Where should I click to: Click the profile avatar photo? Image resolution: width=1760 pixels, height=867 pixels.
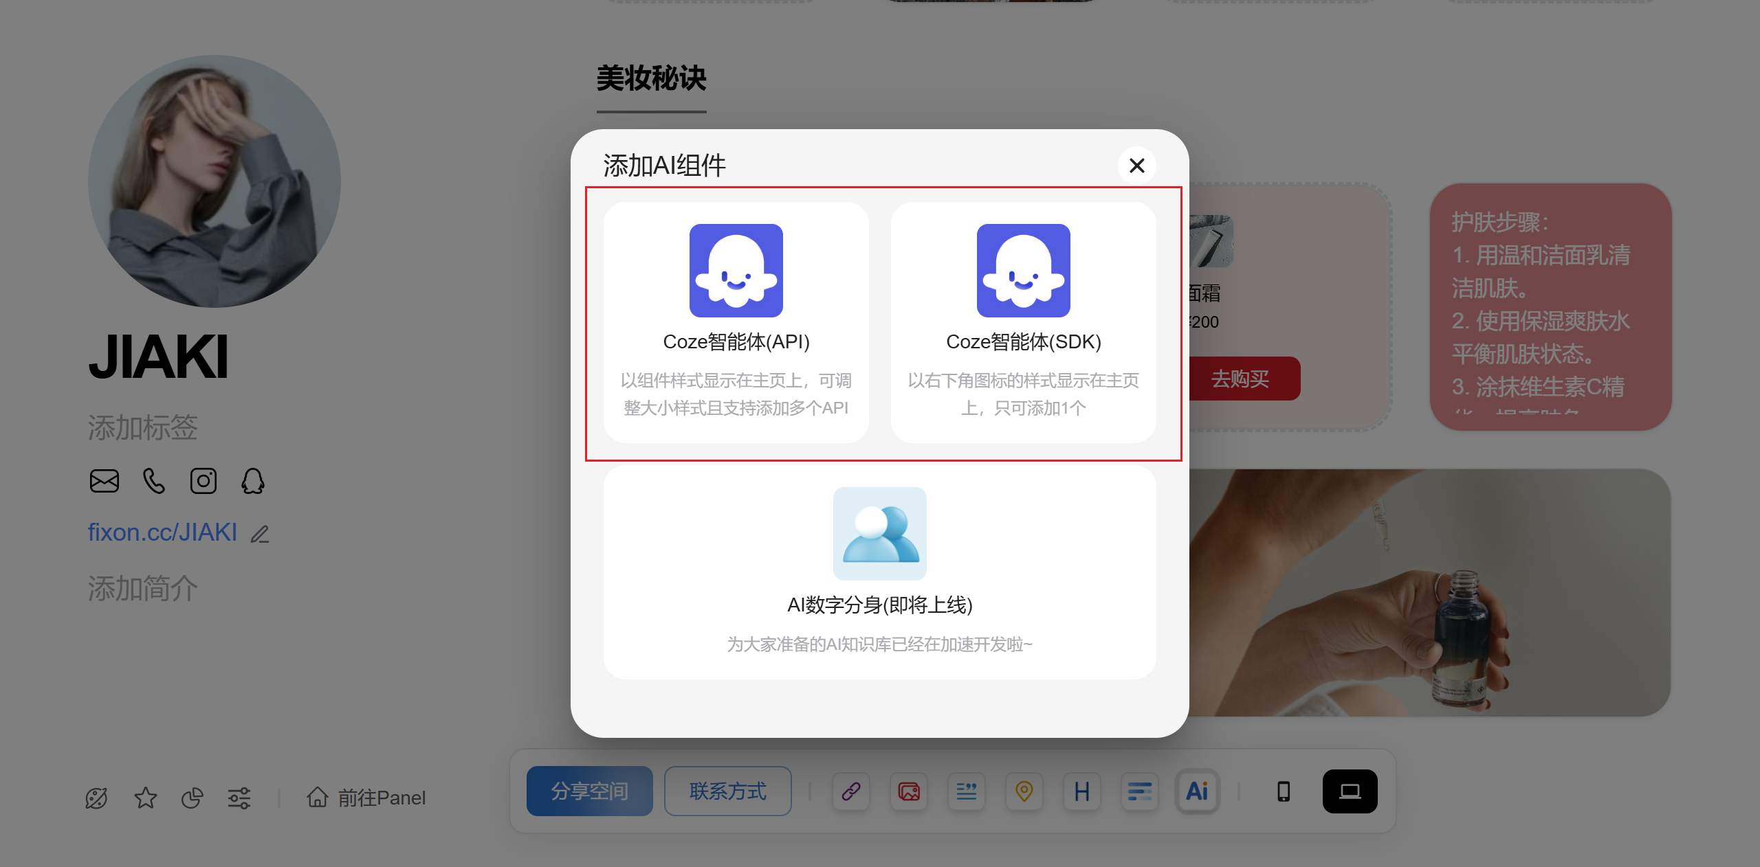point(214,181)
